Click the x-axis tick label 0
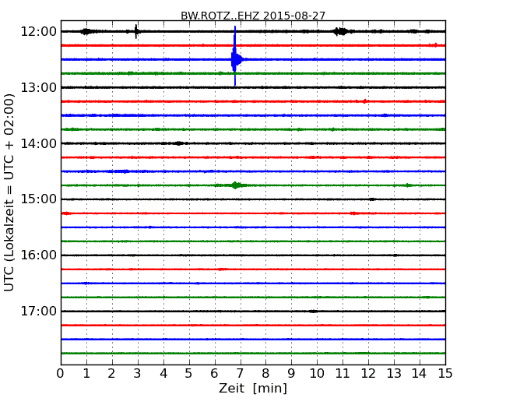 pos(61,374)
